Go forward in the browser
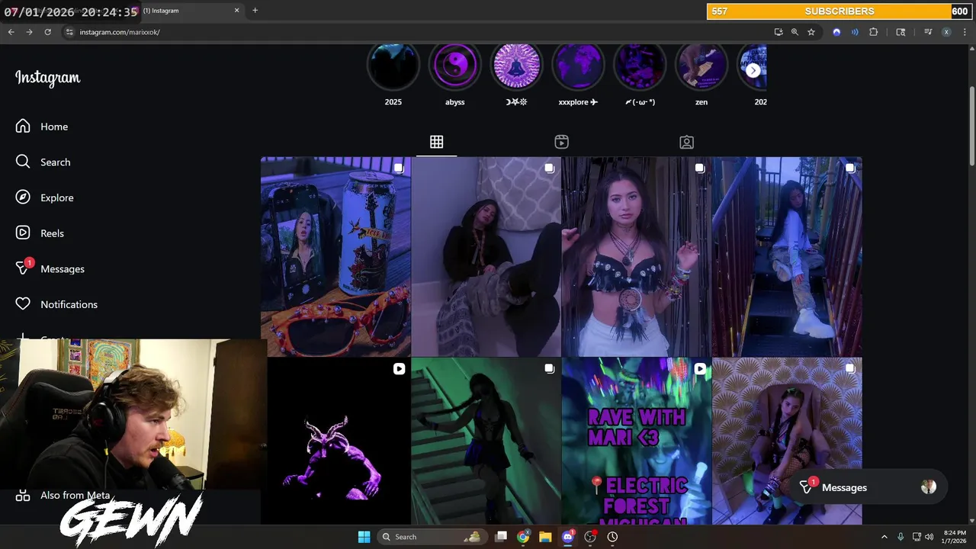Screen dimensions: 976x549 point(29,32)
